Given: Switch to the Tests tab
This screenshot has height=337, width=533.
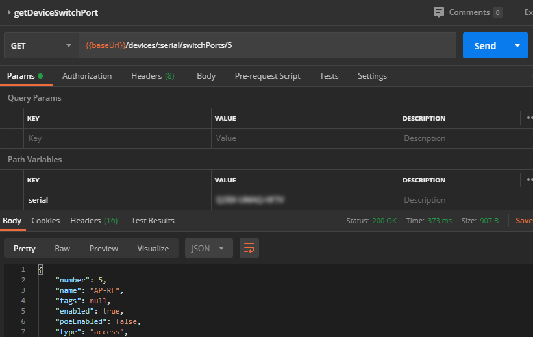Looking at the screenshot, I should (328, 76).
